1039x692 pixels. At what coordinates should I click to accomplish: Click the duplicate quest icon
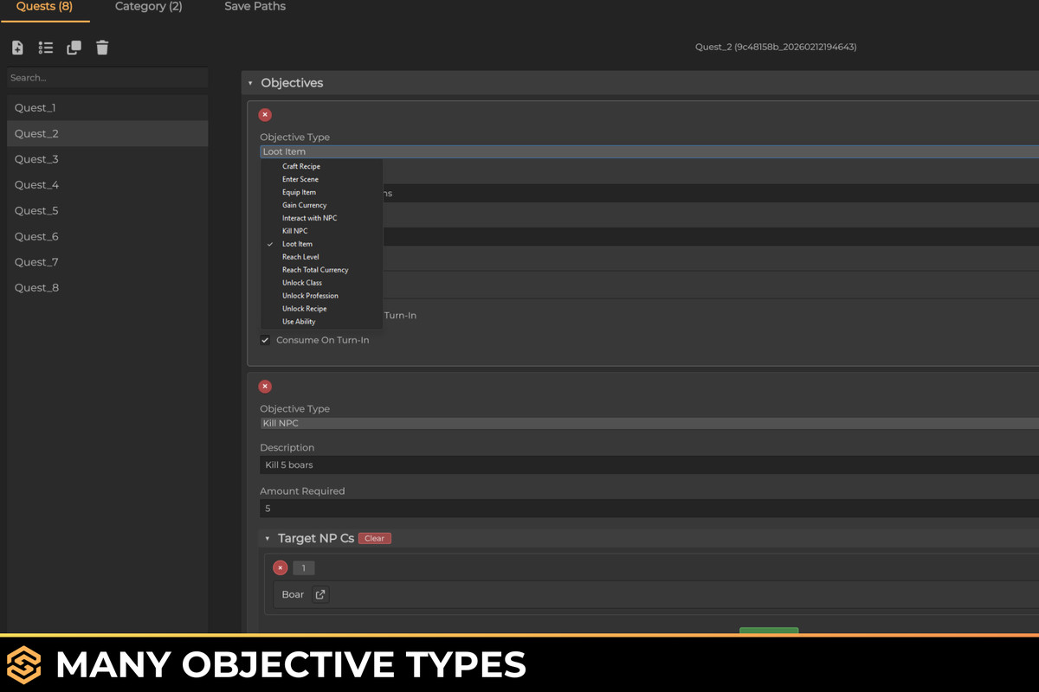(74, 48)
